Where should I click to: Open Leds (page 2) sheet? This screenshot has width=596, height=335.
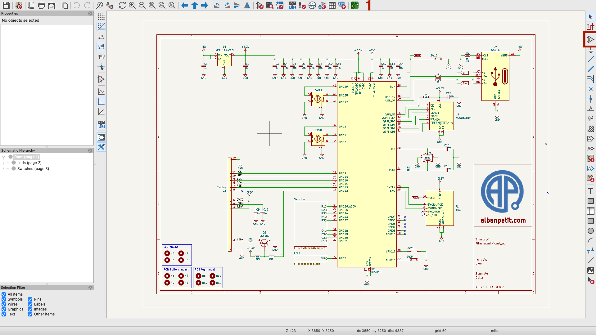click(x=29, y=163)
